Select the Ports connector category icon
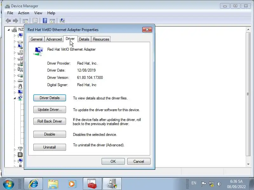 (20, 149)
